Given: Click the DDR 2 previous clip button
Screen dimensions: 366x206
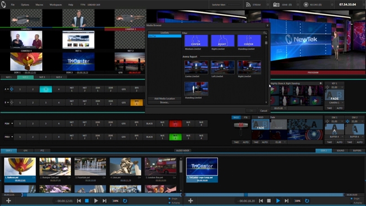Looking at the screenshot, I should [x=261, y=200].
